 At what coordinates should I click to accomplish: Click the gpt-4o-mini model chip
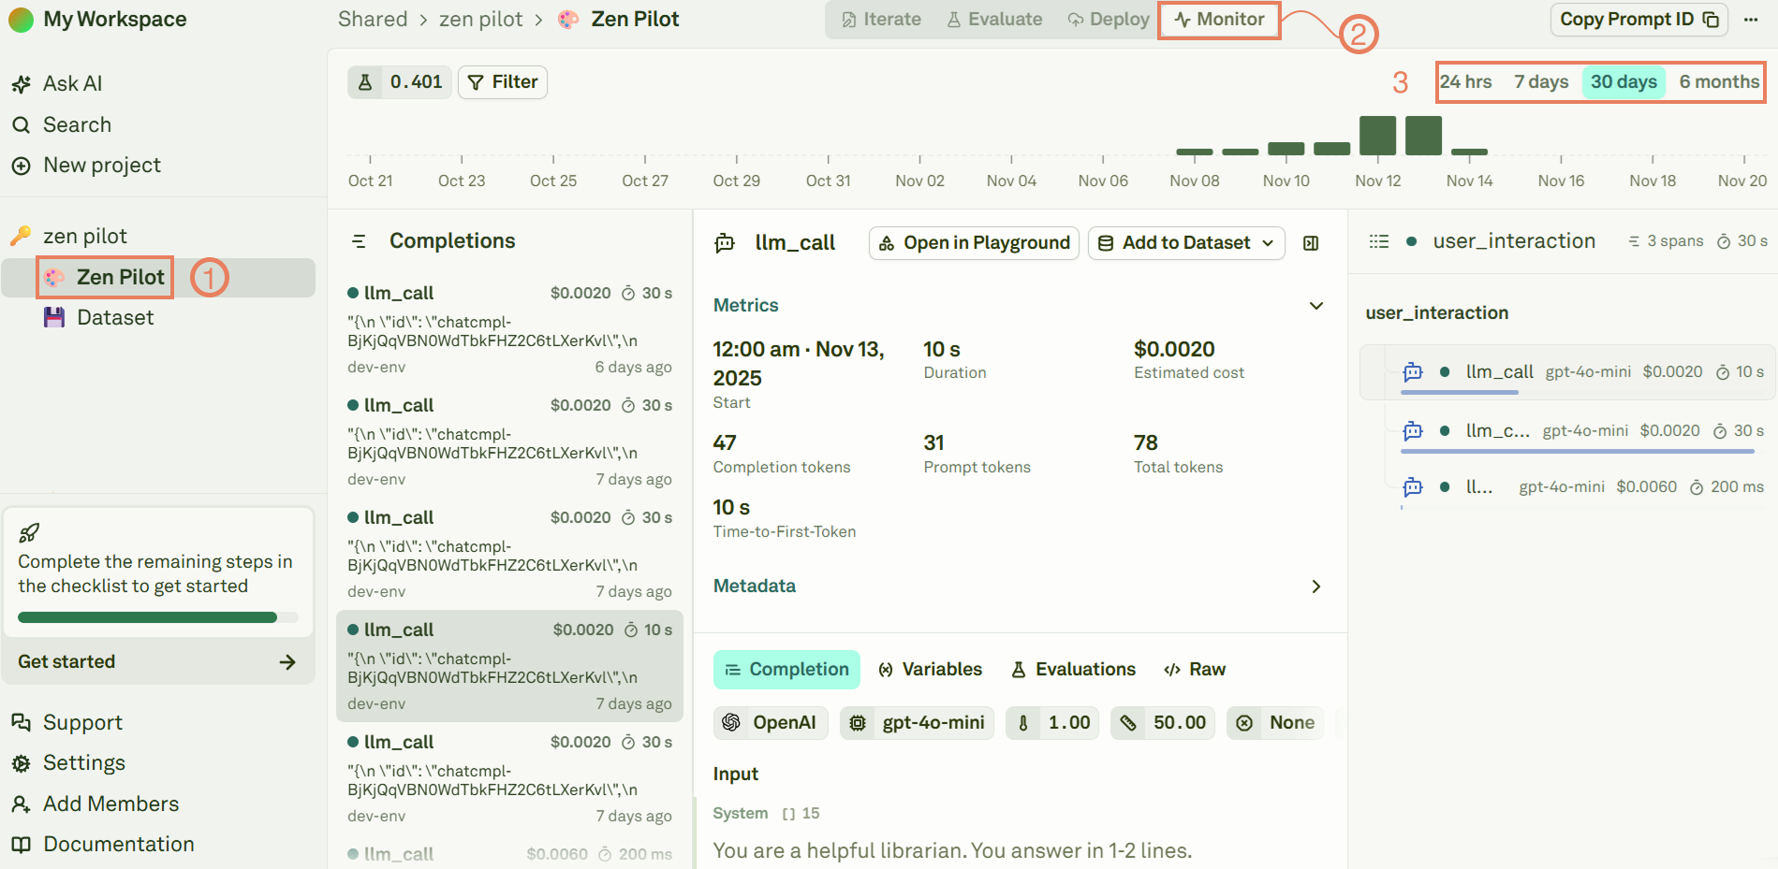917,722
